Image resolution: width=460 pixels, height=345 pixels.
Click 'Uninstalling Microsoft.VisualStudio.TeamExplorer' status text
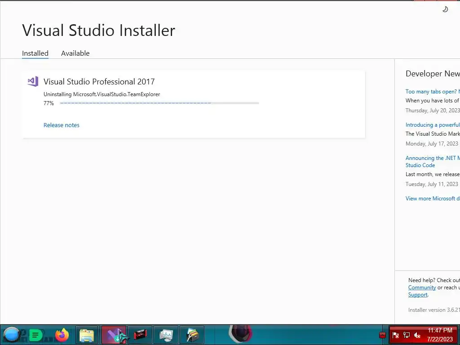(x=102, y=94)
